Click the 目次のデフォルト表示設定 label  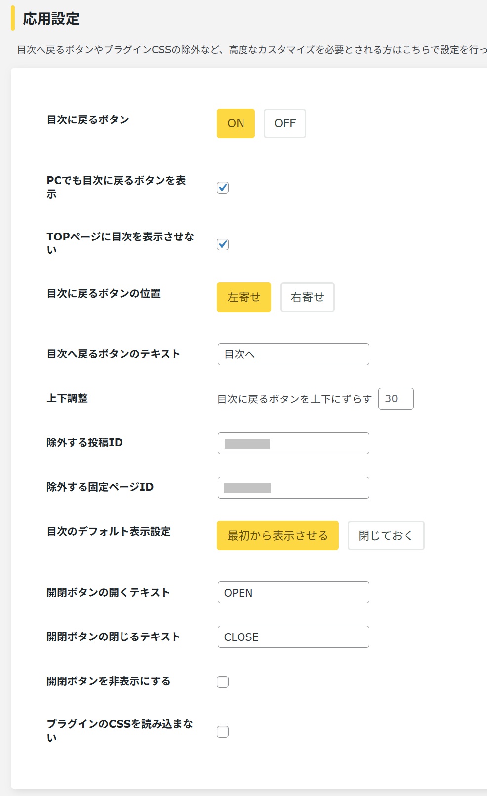[109, 531]
